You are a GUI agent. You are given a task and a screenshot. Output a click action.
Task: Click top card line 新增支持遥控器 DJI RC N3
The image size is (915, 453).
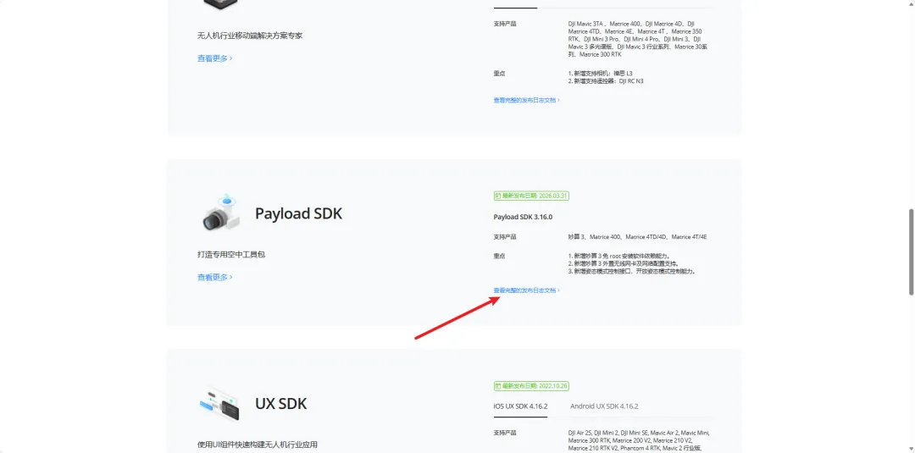click(606, 81)
